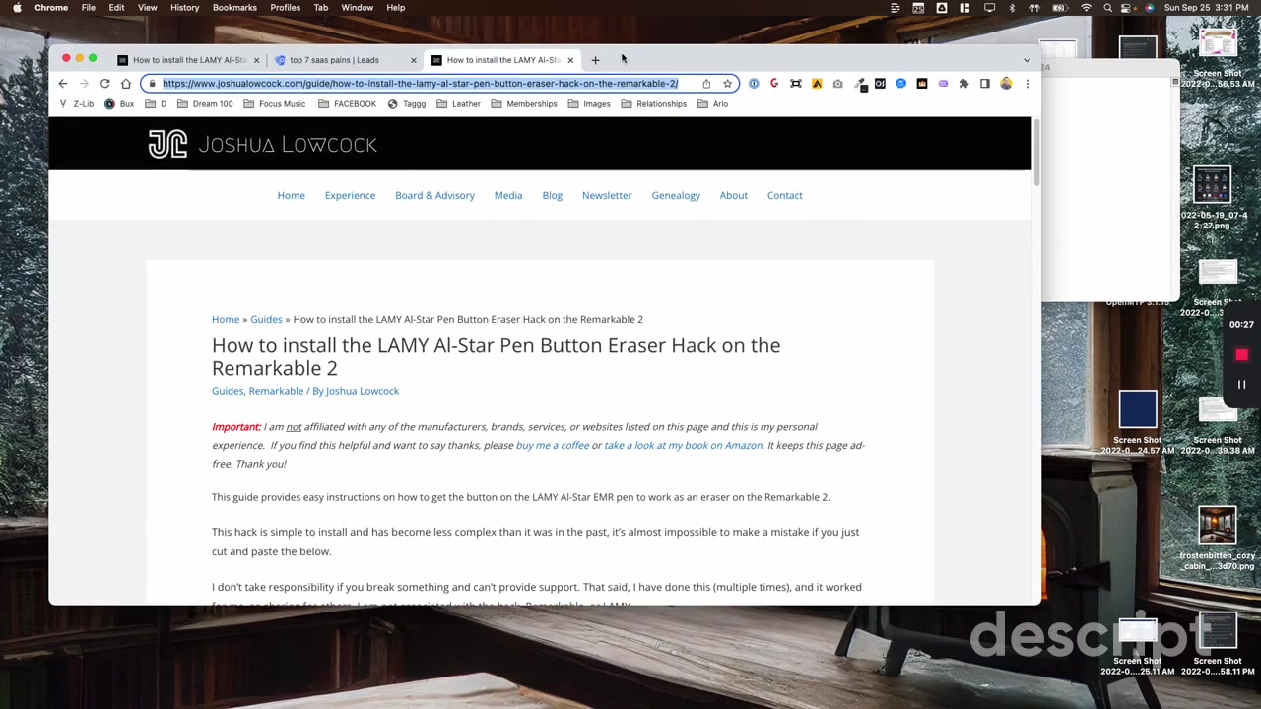Image resolution: width=1261 pixels, height=709 pixels.
Task: Open the Chrome three-dot menu
Action: (1027, 84)
